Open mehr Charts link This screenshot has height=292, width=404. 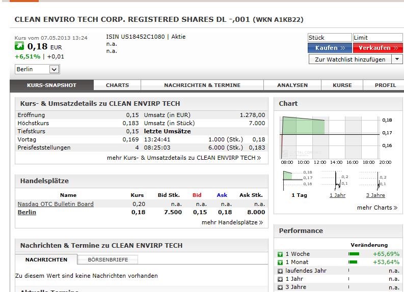pos(377,208)
